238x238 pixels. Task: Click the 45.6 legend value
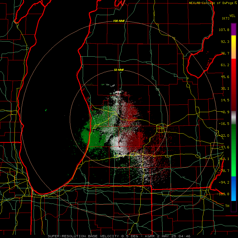pos(225,77)
